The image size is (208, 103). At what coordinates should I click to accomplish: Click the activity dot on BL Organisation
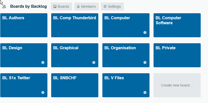pos(145,62)
